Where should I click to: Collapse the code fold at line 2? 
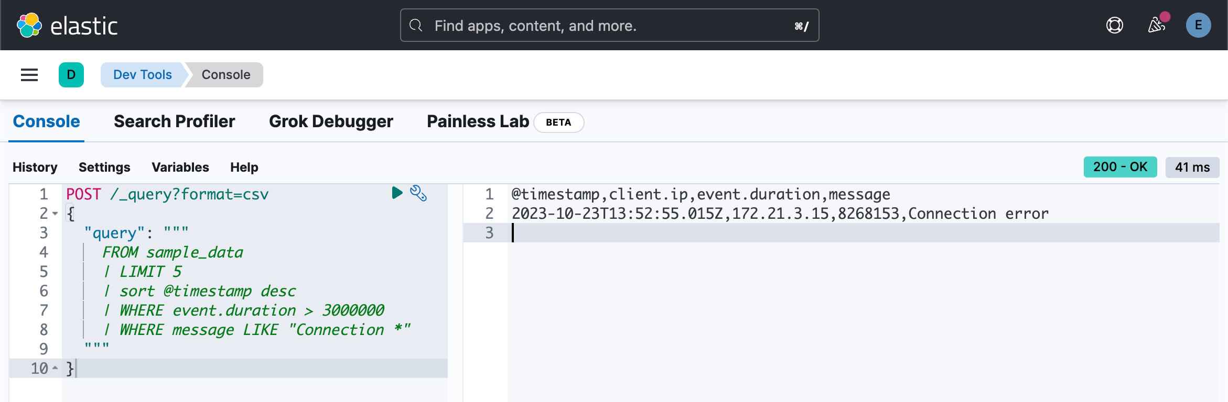point(55,214)
